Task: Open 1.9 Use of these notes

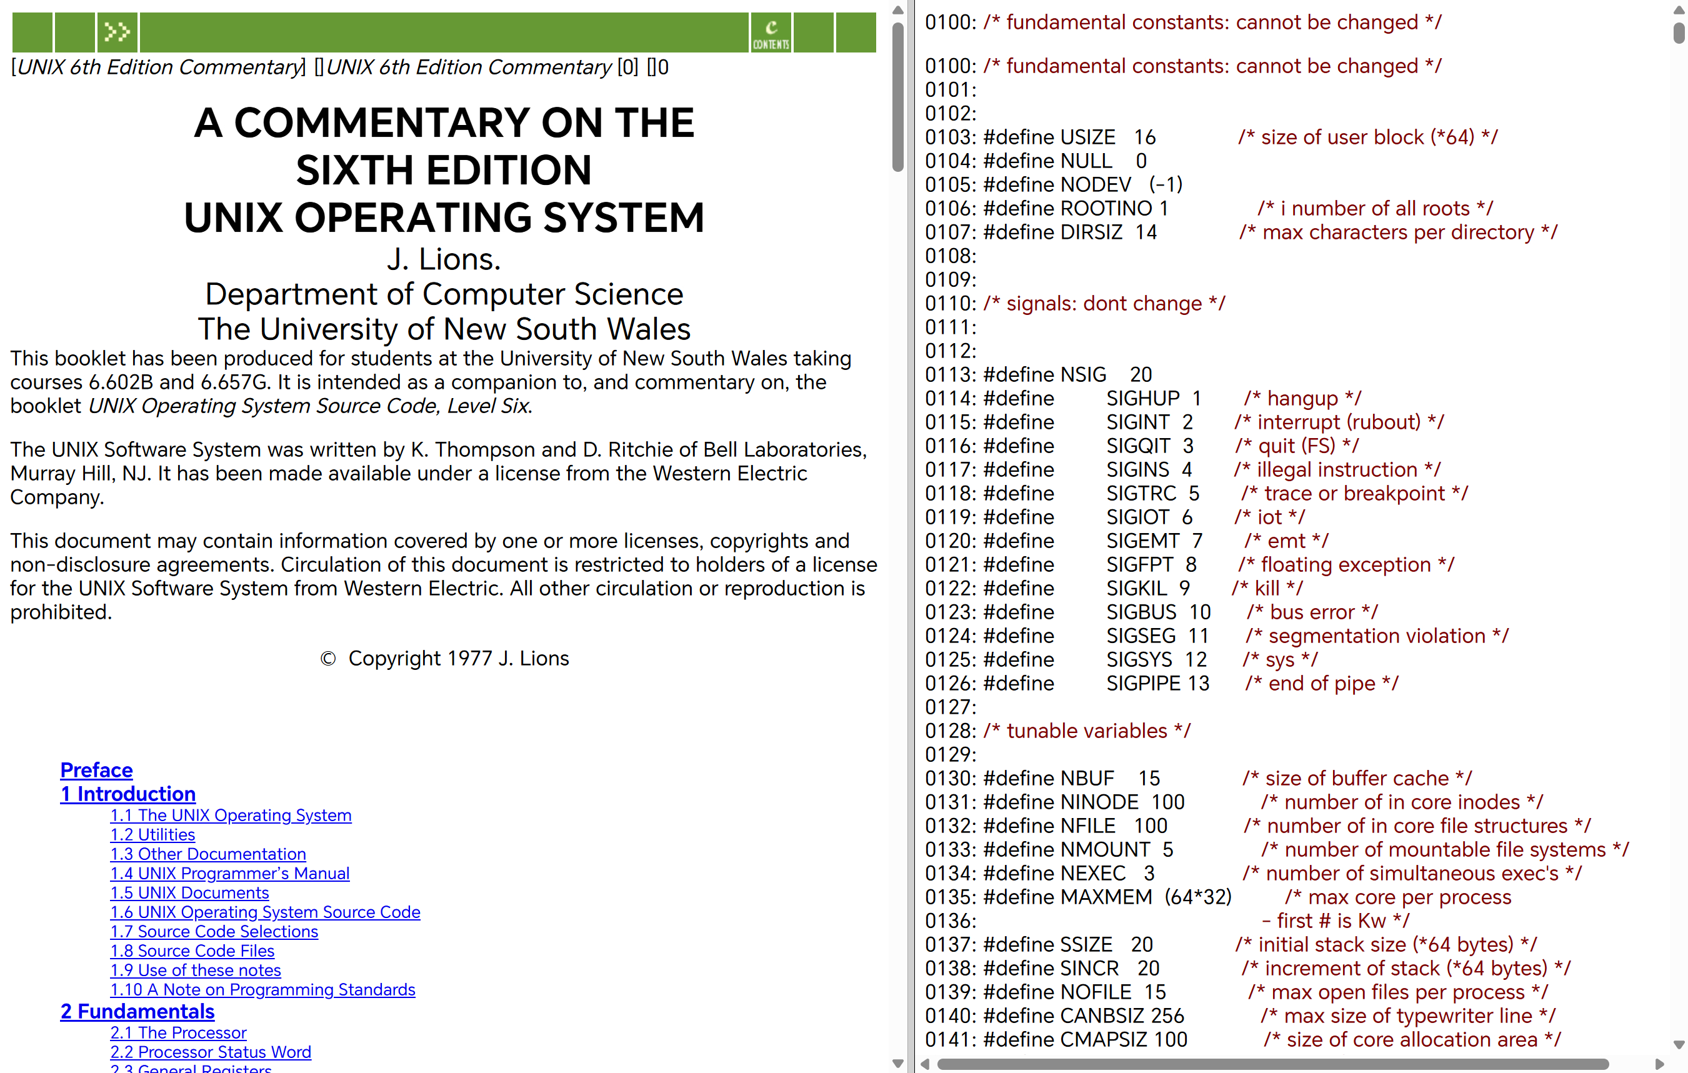Action: tap(196, 971)
